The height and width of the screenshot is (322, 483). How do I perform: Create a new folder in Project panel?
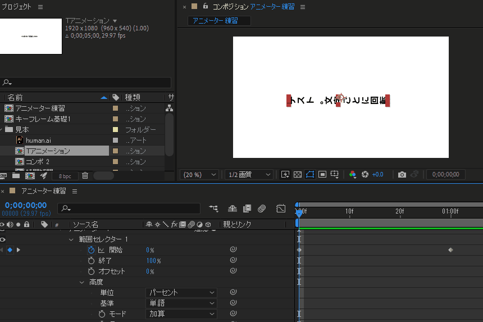(16, 176)
